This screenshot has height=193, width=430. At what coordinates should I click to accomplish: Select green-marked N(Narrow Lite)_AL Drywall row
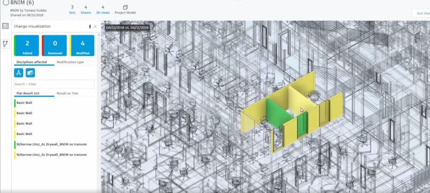point(54,145)
